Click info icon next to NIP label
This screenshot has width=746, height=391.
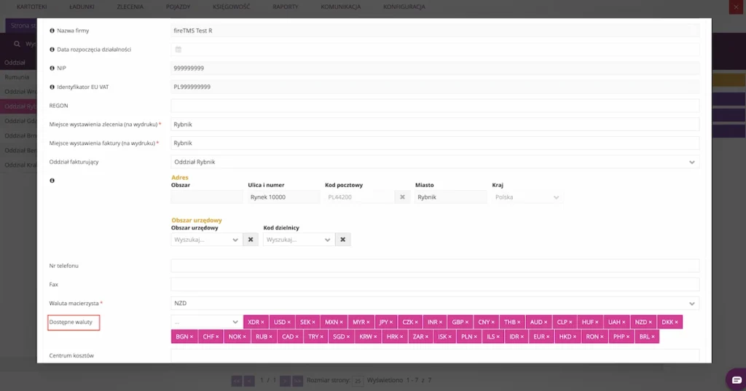pos(52,68)
